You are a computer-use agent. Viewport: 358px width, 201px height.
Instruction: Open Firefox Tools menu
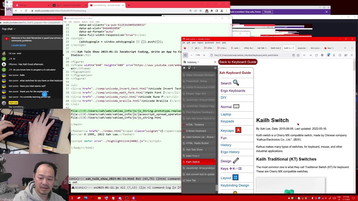[x=218, y=43]
